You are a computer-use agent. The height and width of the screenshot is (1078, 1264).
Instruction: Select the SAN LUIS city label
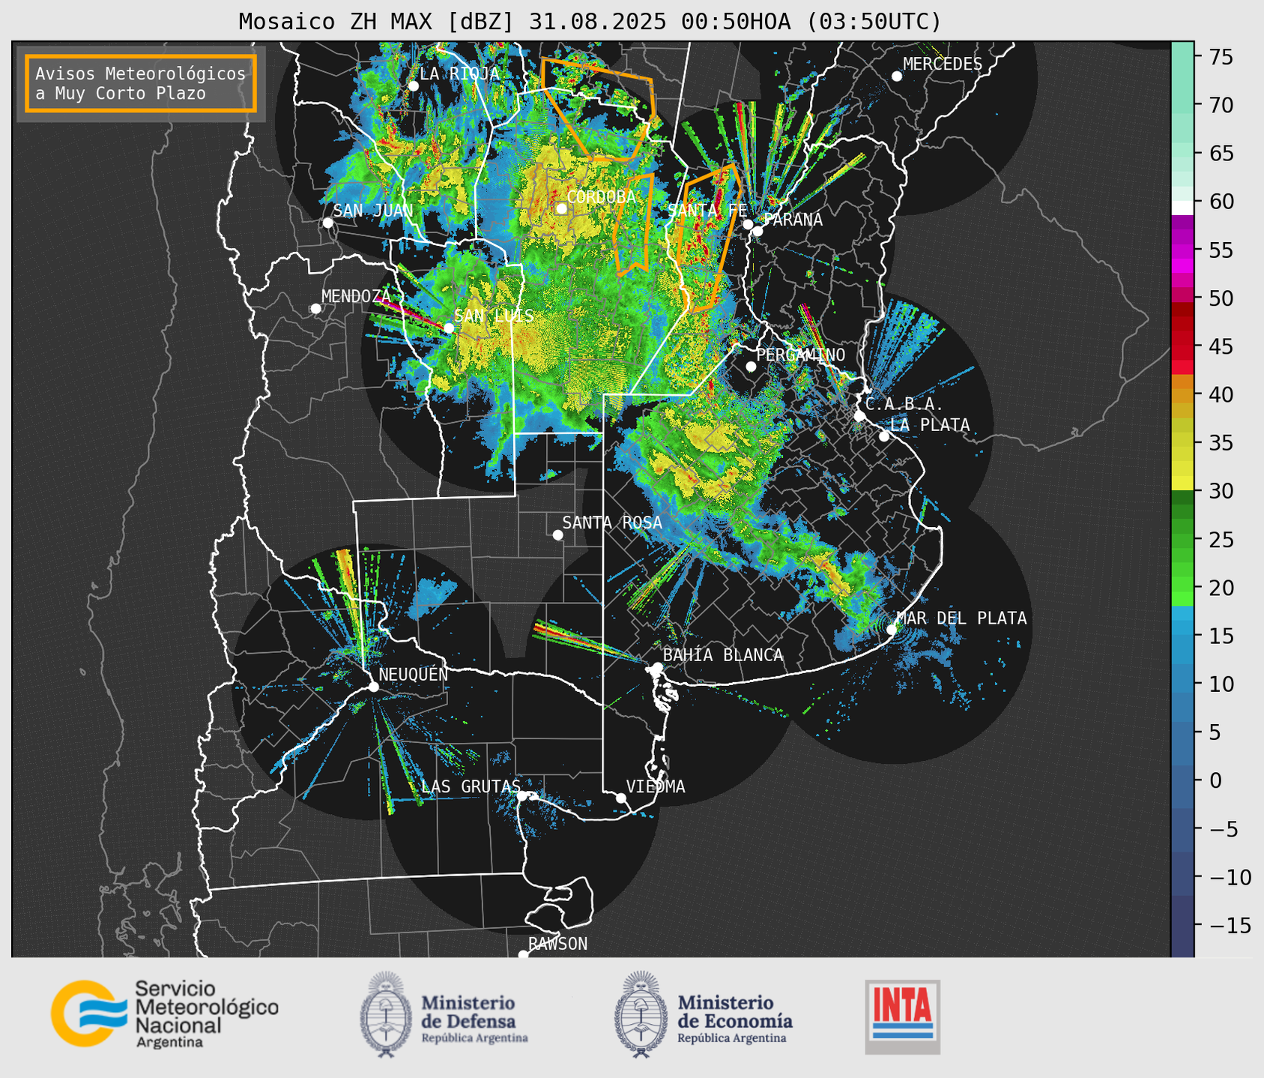[x=495, y=316]
